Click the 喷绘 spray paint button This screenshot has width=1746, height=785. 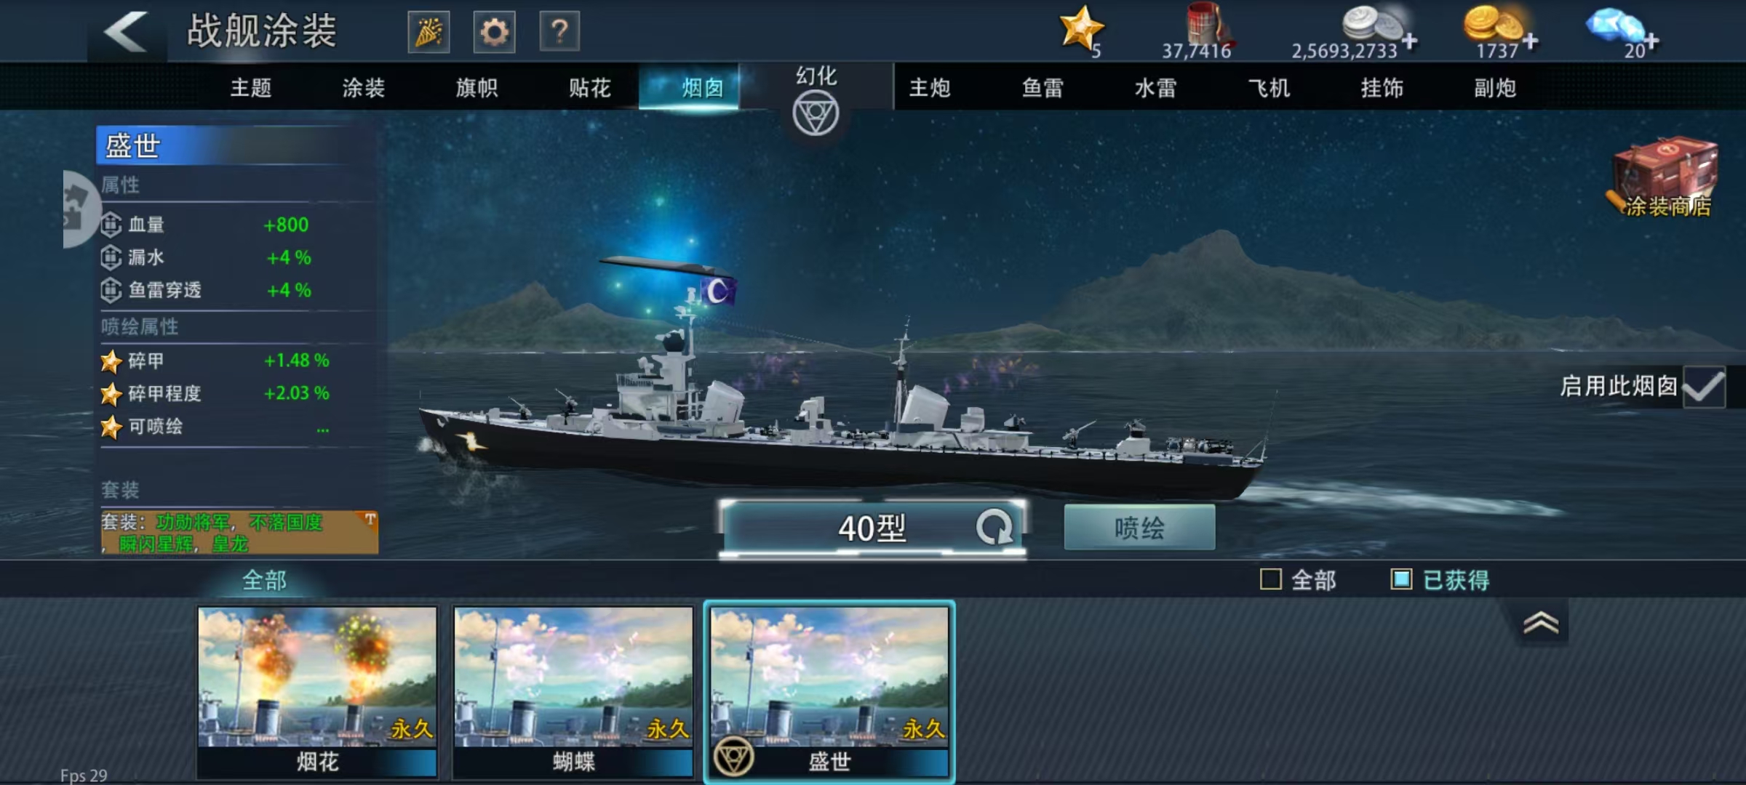[x=1139, y=528]
